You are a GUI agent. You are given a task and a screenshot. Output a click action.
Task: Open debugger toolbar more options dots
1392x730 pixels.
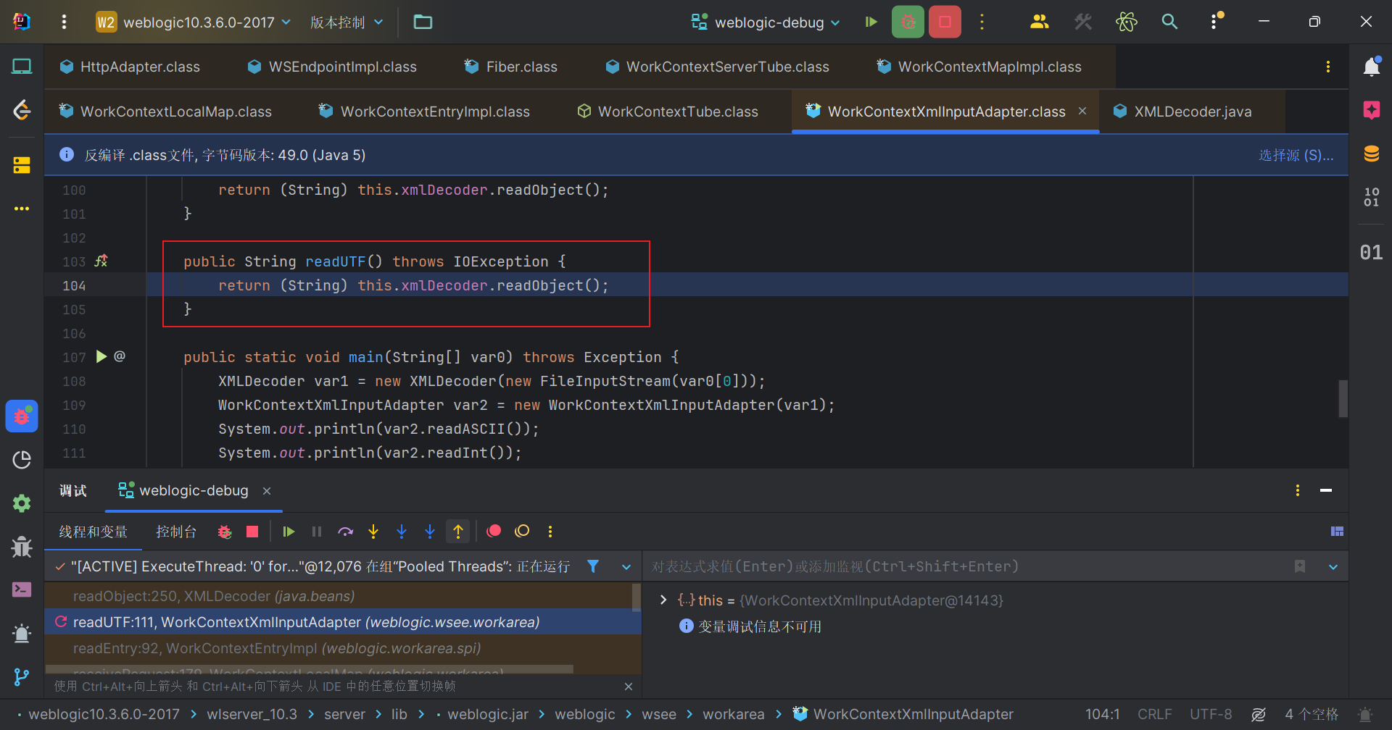pos(550,532)
